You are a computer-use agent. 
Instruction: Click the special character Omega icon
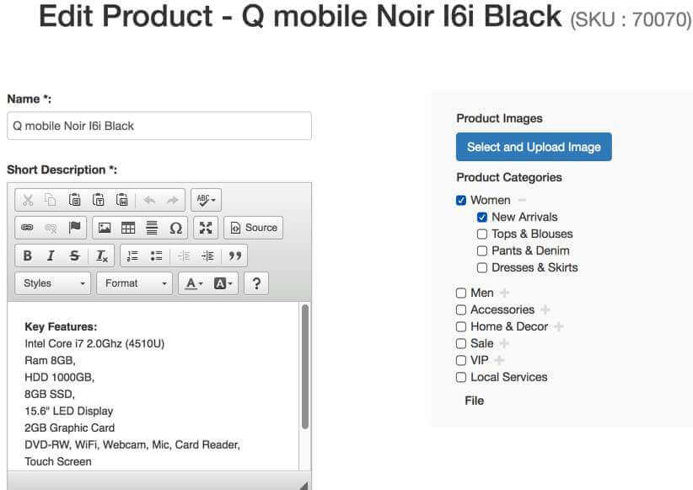click(x=175, y=228)
